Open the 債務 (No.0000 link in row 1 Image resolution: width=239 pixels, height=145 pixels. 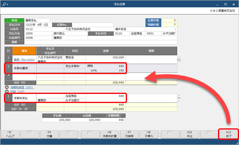tap(24, 60)
